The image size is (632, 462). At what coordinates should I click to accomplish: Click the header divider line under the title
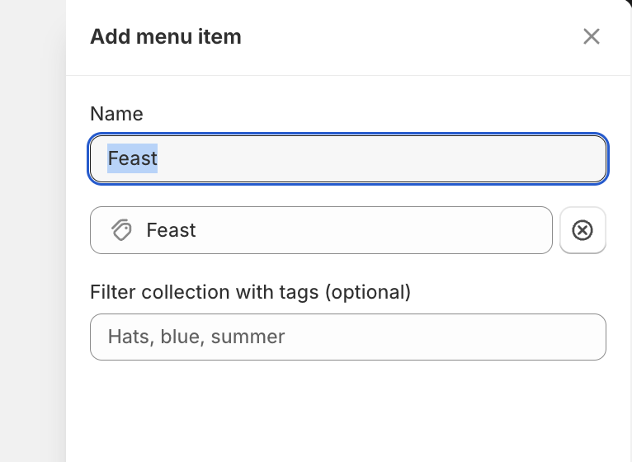(347, 75)
